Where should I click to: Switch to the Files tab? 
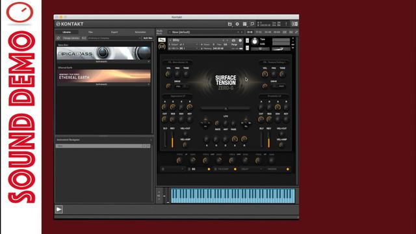[90, 32]
